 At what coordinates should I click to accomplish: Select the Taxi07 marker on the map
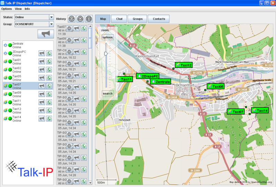point(236,112)
